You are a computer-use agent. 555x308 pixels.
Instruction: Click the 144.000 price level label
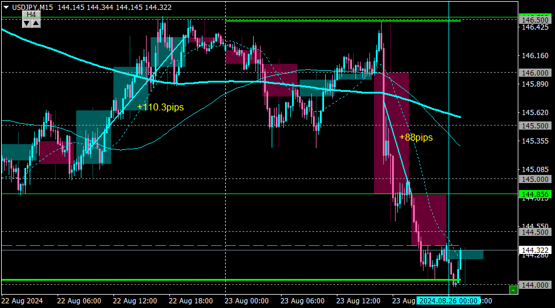click(535, 285)
